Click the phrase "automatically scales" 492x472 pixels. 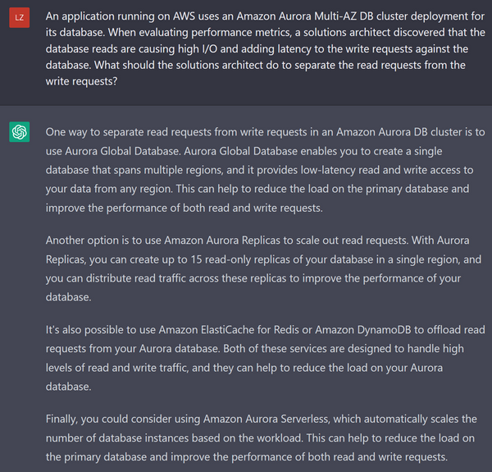(x=394, y=419)
